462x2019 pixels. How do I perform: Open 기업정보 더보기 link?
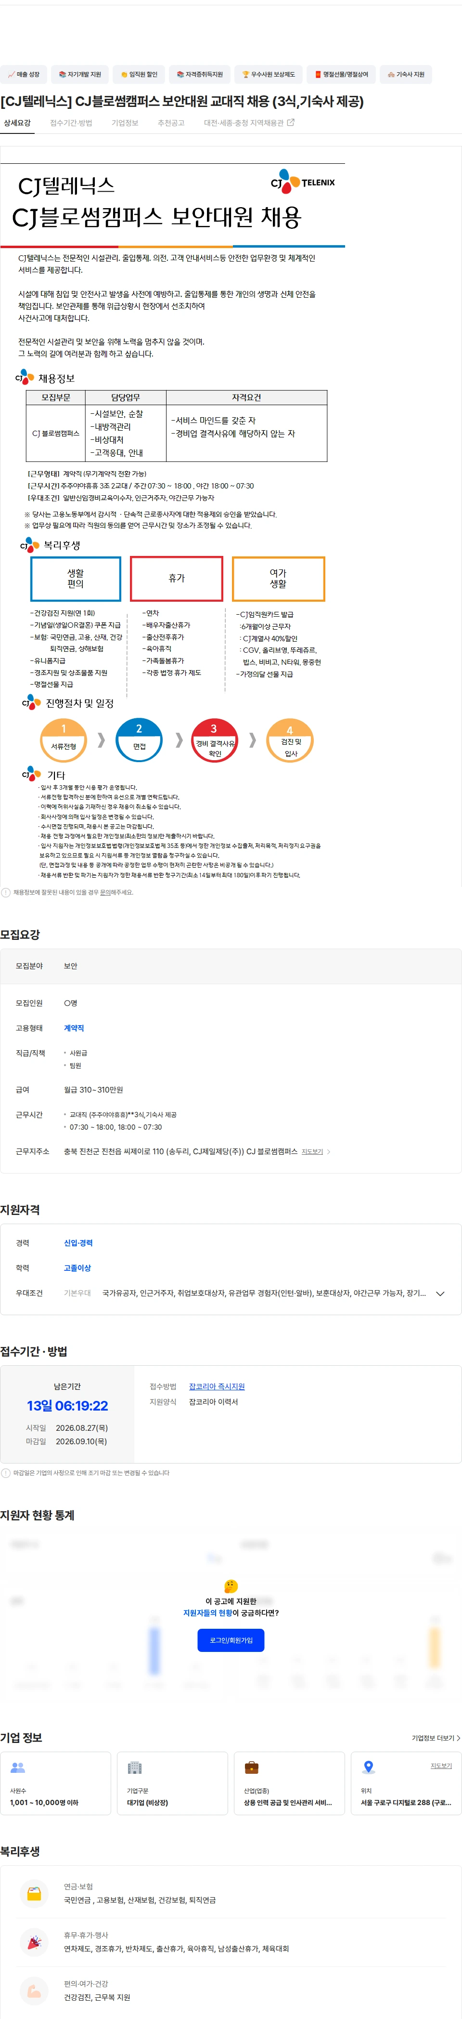click(436, 1739)
